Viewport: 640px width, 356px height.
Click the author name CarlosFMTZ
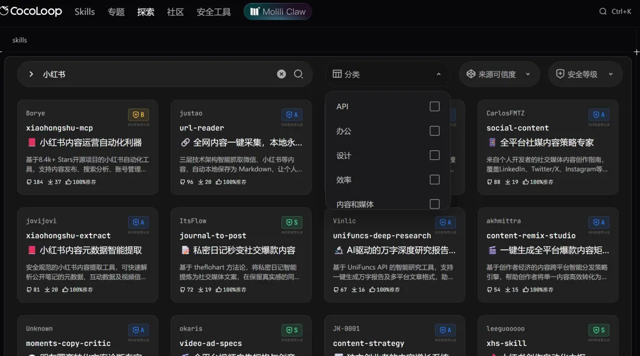[x=505, y=113]
